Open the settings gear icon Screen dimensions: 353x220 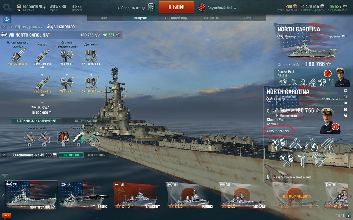[x=8, y=8]
